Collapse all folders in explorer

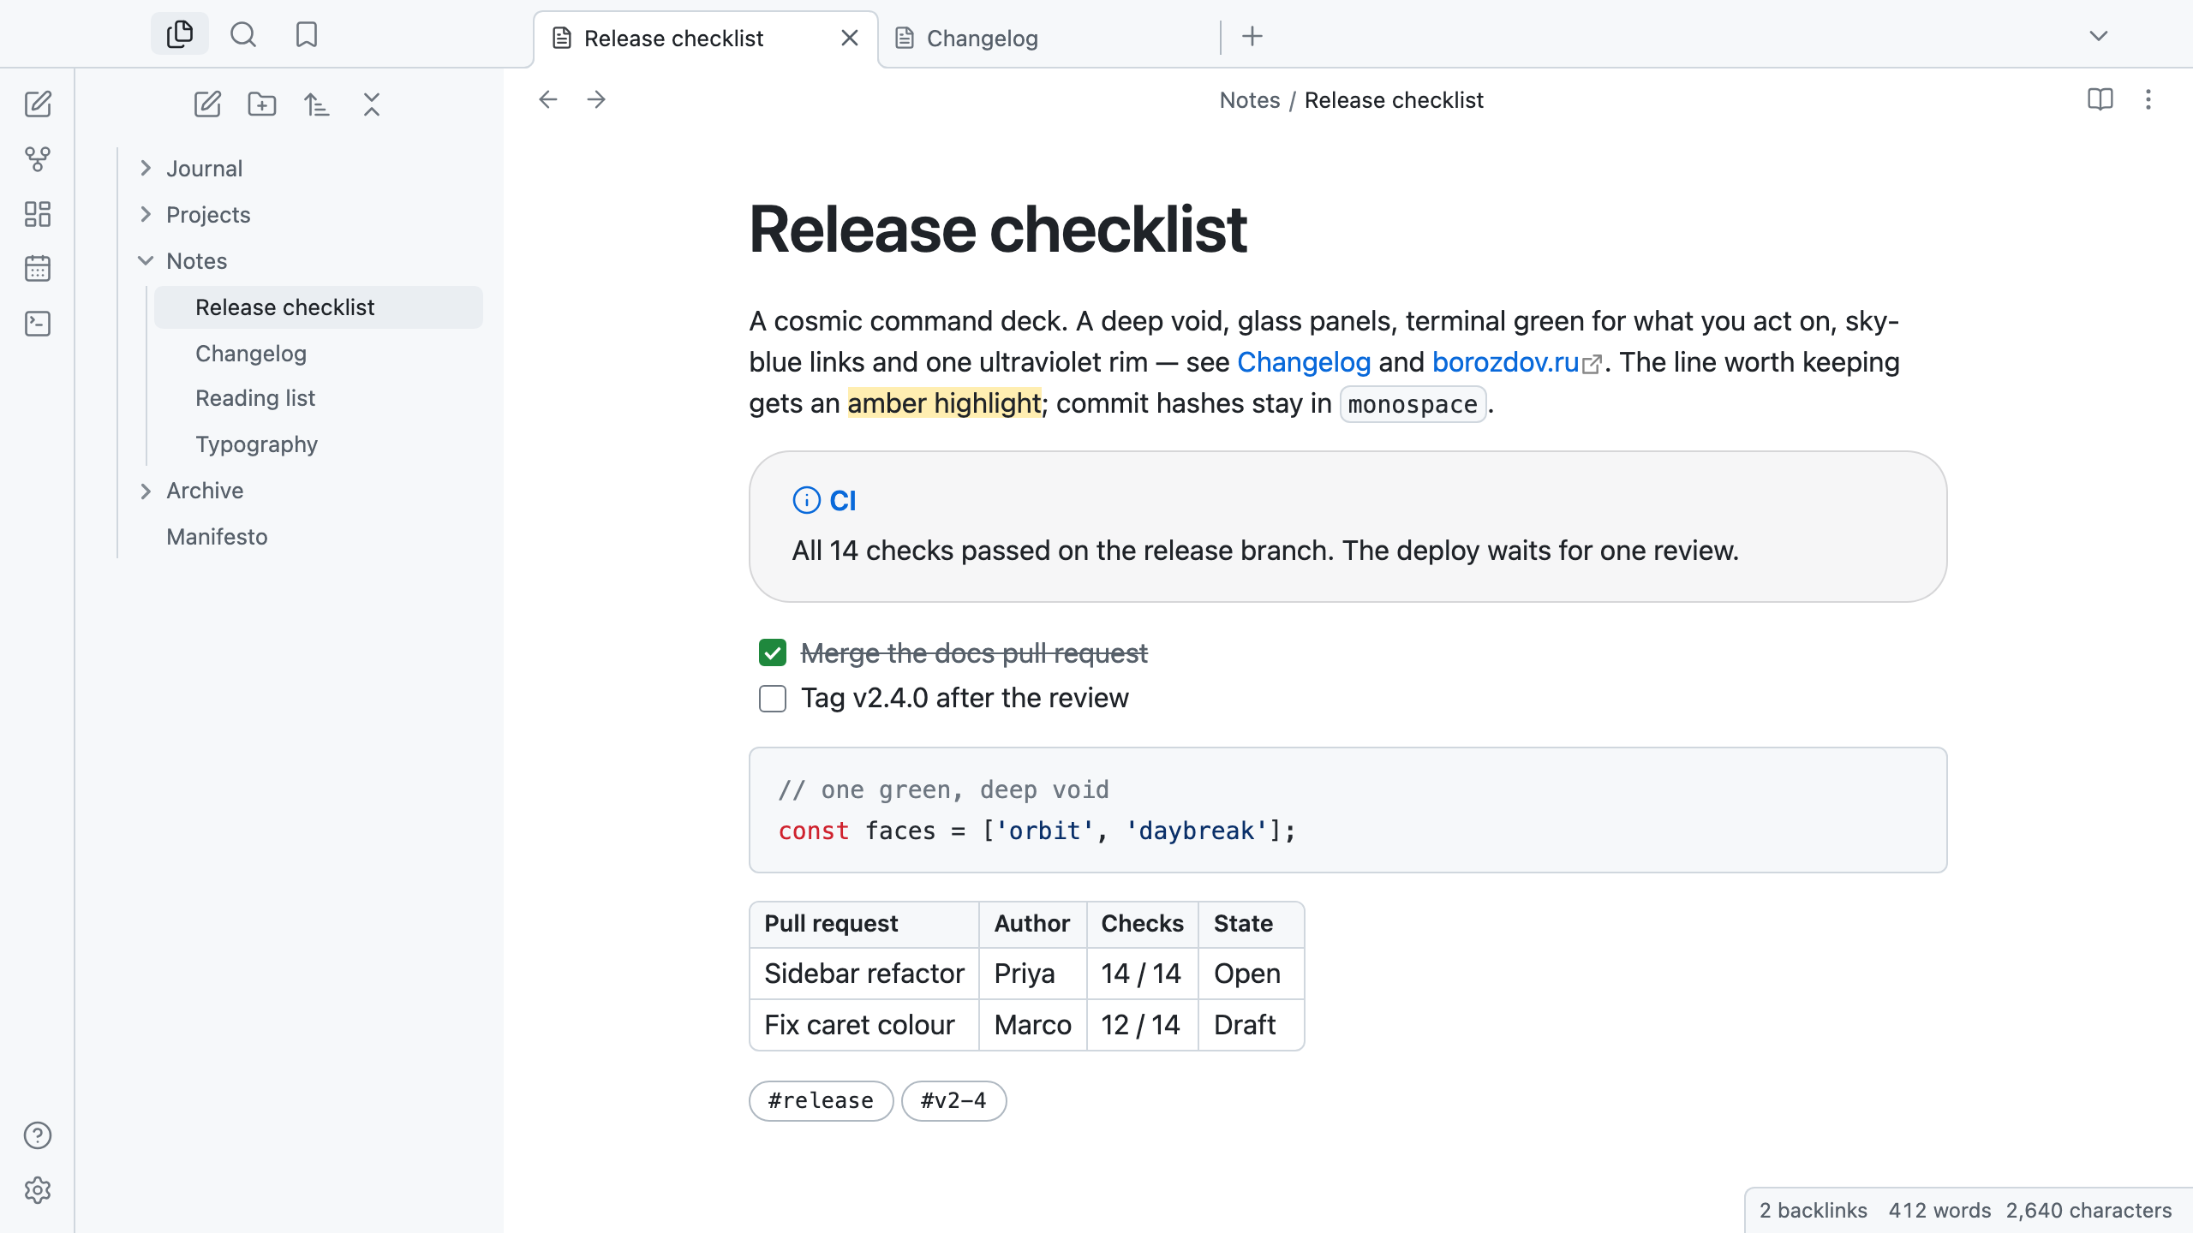pyautogui.click(x=372, y=104)
